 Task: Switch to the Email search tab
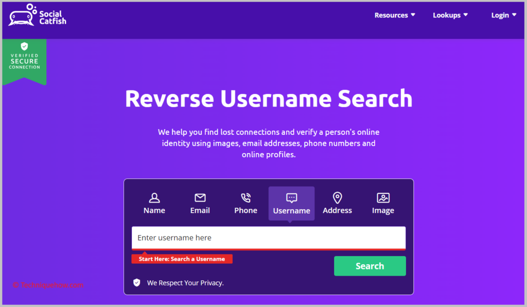[x=200, y=204]
